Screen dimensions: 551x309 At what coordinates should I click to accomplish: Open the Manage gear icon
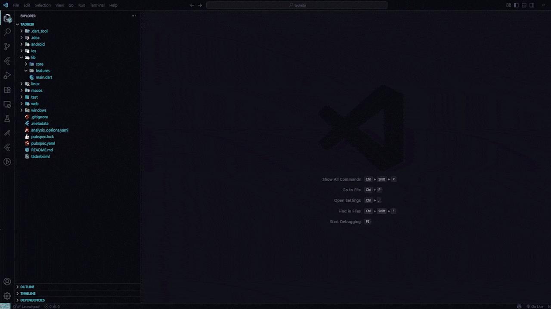[7, 296]
